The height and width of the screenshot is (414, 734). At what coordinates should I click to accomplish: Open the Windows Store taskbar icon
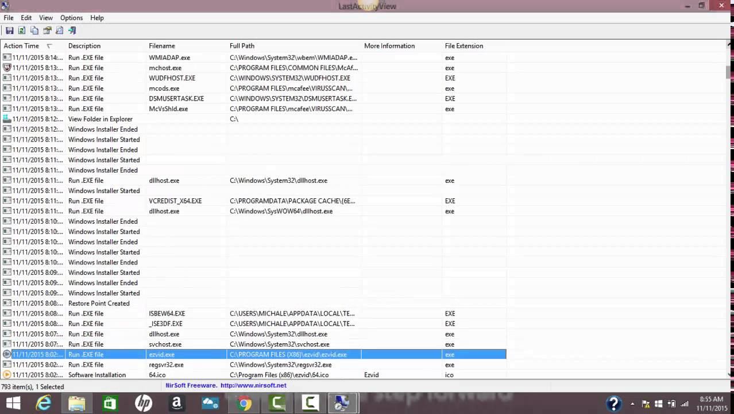[110, 404]
